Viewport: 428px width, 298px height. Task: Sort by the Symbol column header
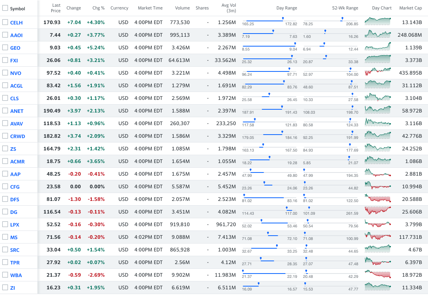point(17,8)
